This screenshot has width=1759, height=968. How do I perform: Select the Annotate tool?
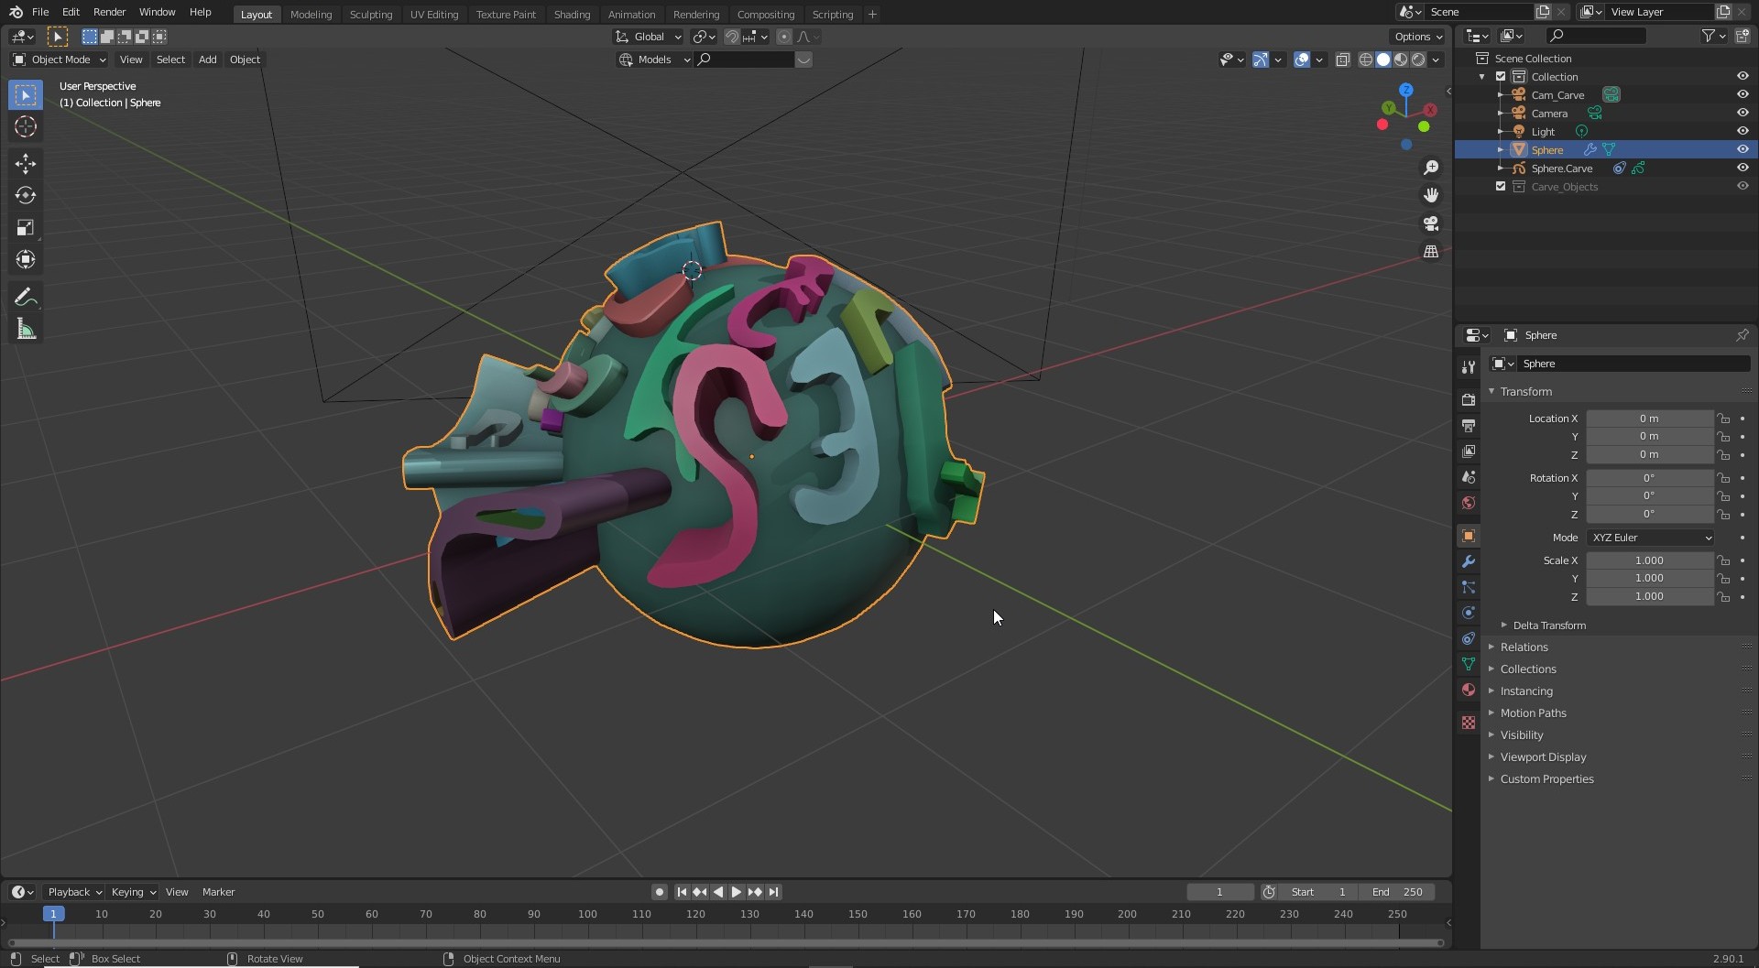pos(26,298)
